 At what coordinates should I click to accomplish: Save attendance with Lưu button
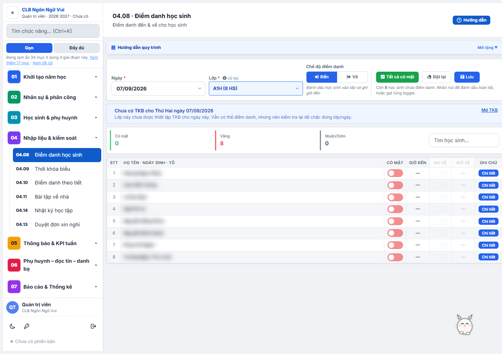click(x=467, y=77)
